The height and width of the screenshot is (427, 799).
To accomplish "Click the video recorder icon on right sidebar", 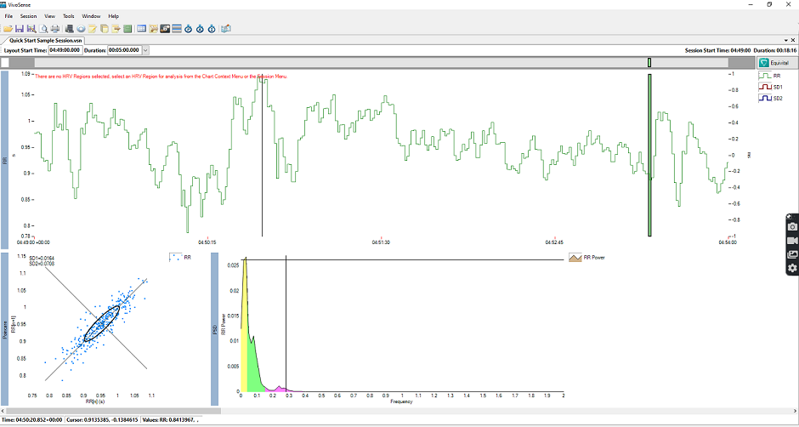I will click(x=792, y=240).
